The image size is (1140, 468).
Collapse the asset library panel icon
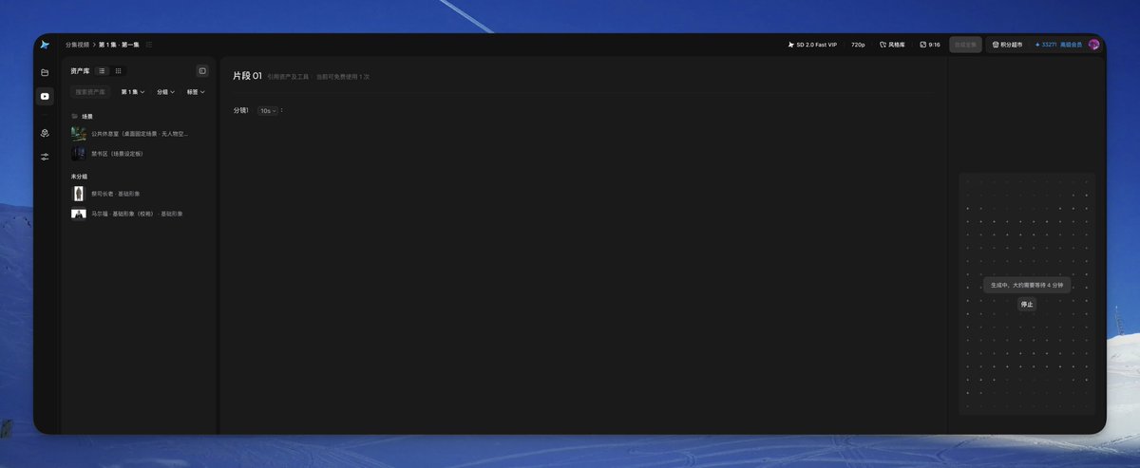(x=202, y=71)
